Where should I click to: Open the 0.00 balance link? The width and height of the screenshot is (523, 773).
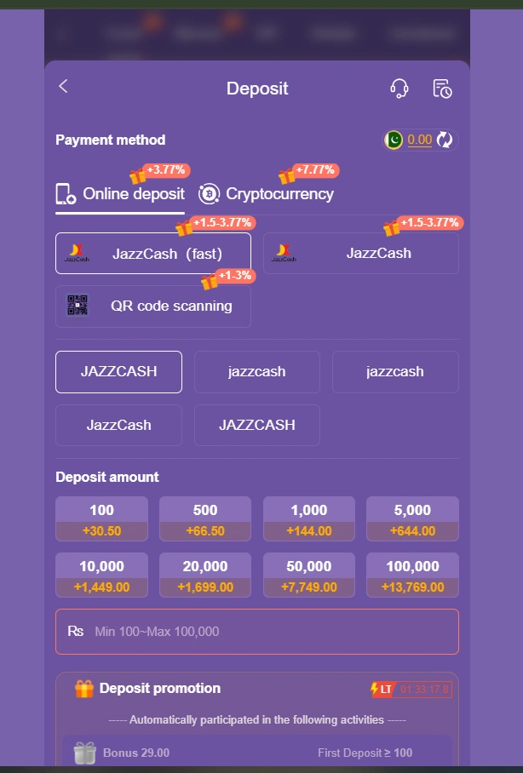[x=419, y=140]
